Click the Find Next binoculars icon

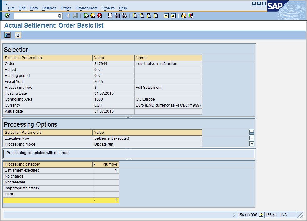pos(124,16)
